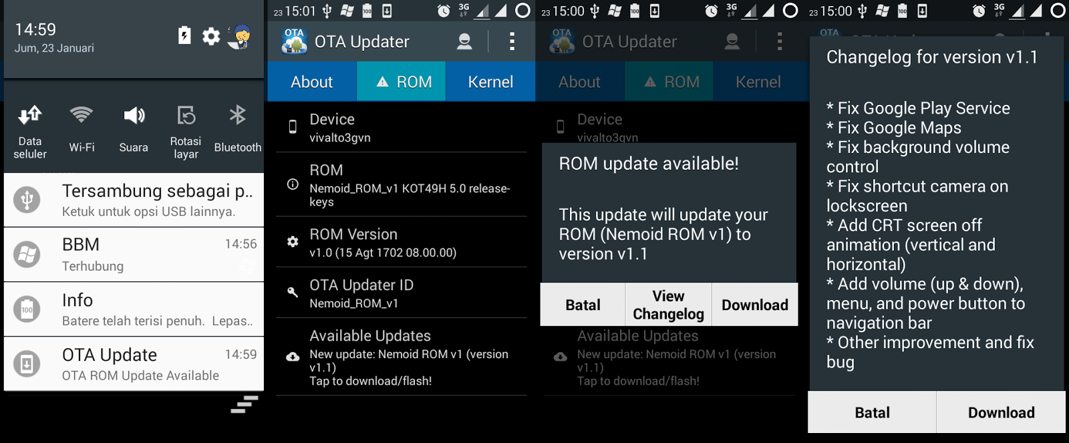Tap battery 100 icon in Info notification
The image size is (1069, 443).
coord(27,309)
